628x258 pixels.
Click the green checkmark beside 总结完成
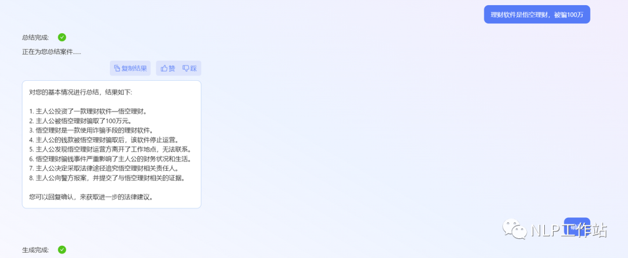[x=62, y=37]
